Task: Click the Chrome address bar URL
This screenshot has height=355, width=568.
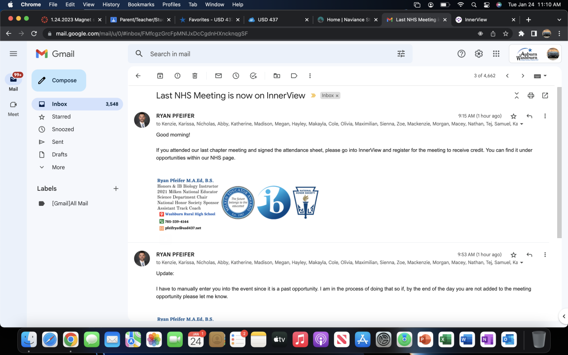Action: 152,34
